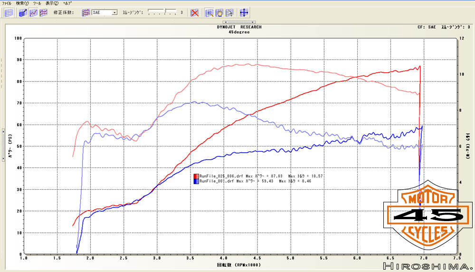This screenshot has width=475, height=272.
Task: Click the RunFile_001.drf legend label
Action: click(214, 181)
